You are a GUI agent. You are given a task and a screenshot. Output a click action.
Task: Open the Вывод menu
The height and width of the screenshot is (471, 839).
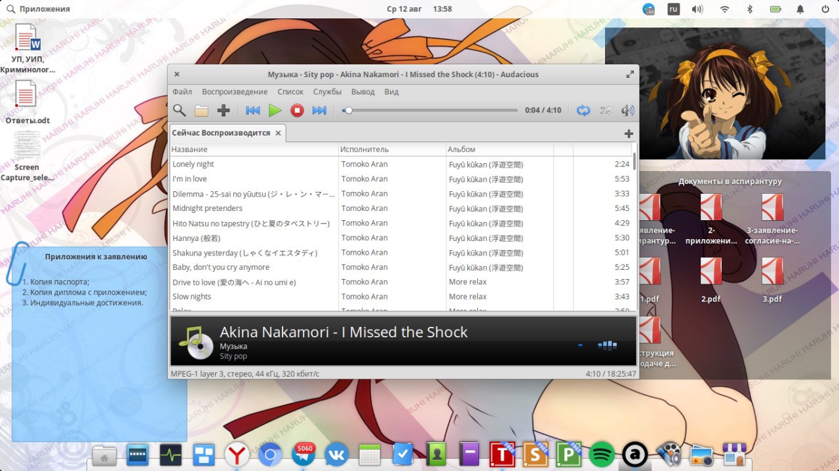363,92
